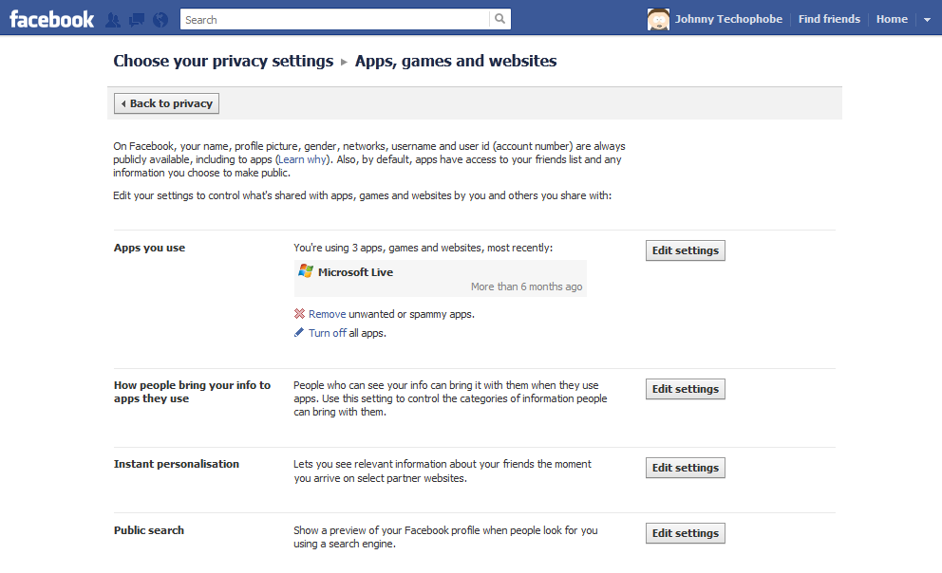Edit settings for Public search
The height and width of the screenshot is (573, 942).
coord(686,533)
